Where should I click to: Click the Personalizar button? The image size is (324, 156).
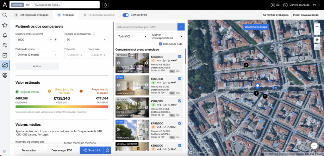tap(29, 150)
